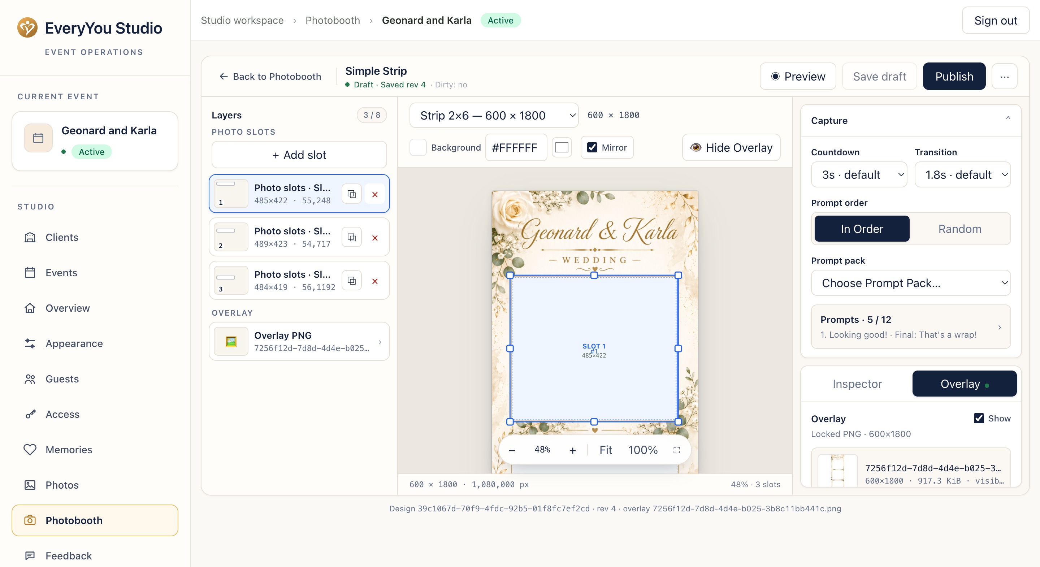Image resolution: width=1040 pixels, height=567 pixels.
Task: Open Clients in the sidebar
Action: pos(95,238)
